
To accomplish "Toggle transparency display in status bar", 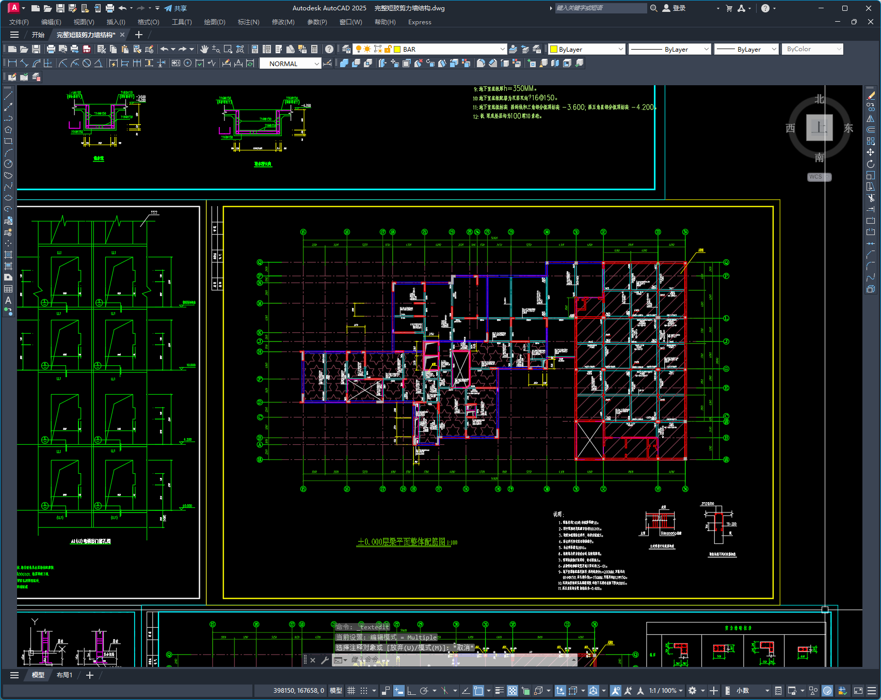I will point(512,691).
